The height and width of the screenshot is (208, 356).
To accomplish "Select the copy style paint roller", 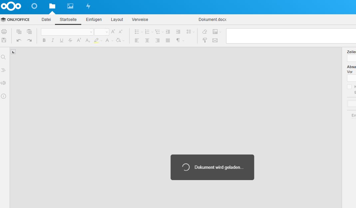I will [x=205, y=40].
